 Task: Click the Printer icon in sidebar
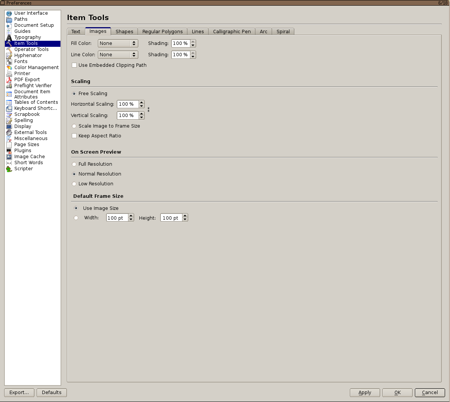point(9,74)
